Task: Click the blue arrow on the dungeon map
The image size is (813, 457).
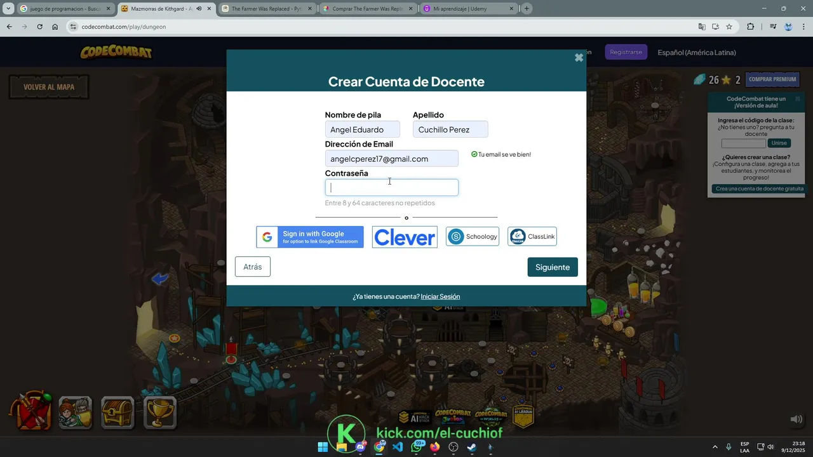Action: coord(160,279)
